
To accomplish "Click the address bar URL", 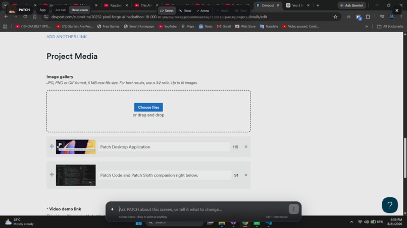I will coord(159,17).
